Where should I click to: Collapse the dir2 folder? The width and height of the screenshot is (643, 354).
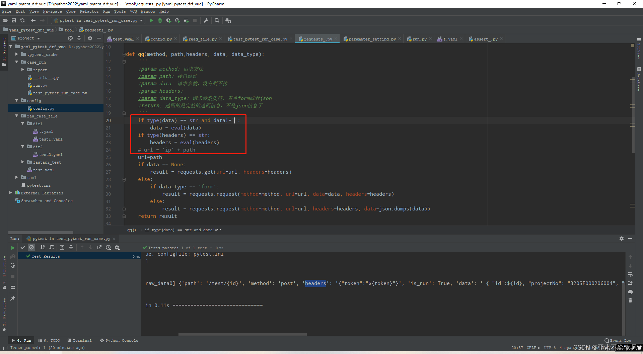pyautogui.click(x=23, y=147)
